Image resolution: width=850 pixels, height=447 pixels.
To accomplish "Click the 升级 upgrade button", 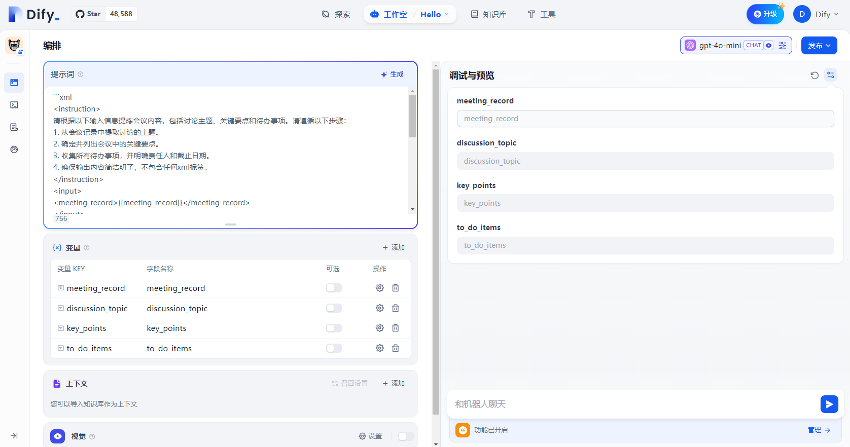I will 765,14.
